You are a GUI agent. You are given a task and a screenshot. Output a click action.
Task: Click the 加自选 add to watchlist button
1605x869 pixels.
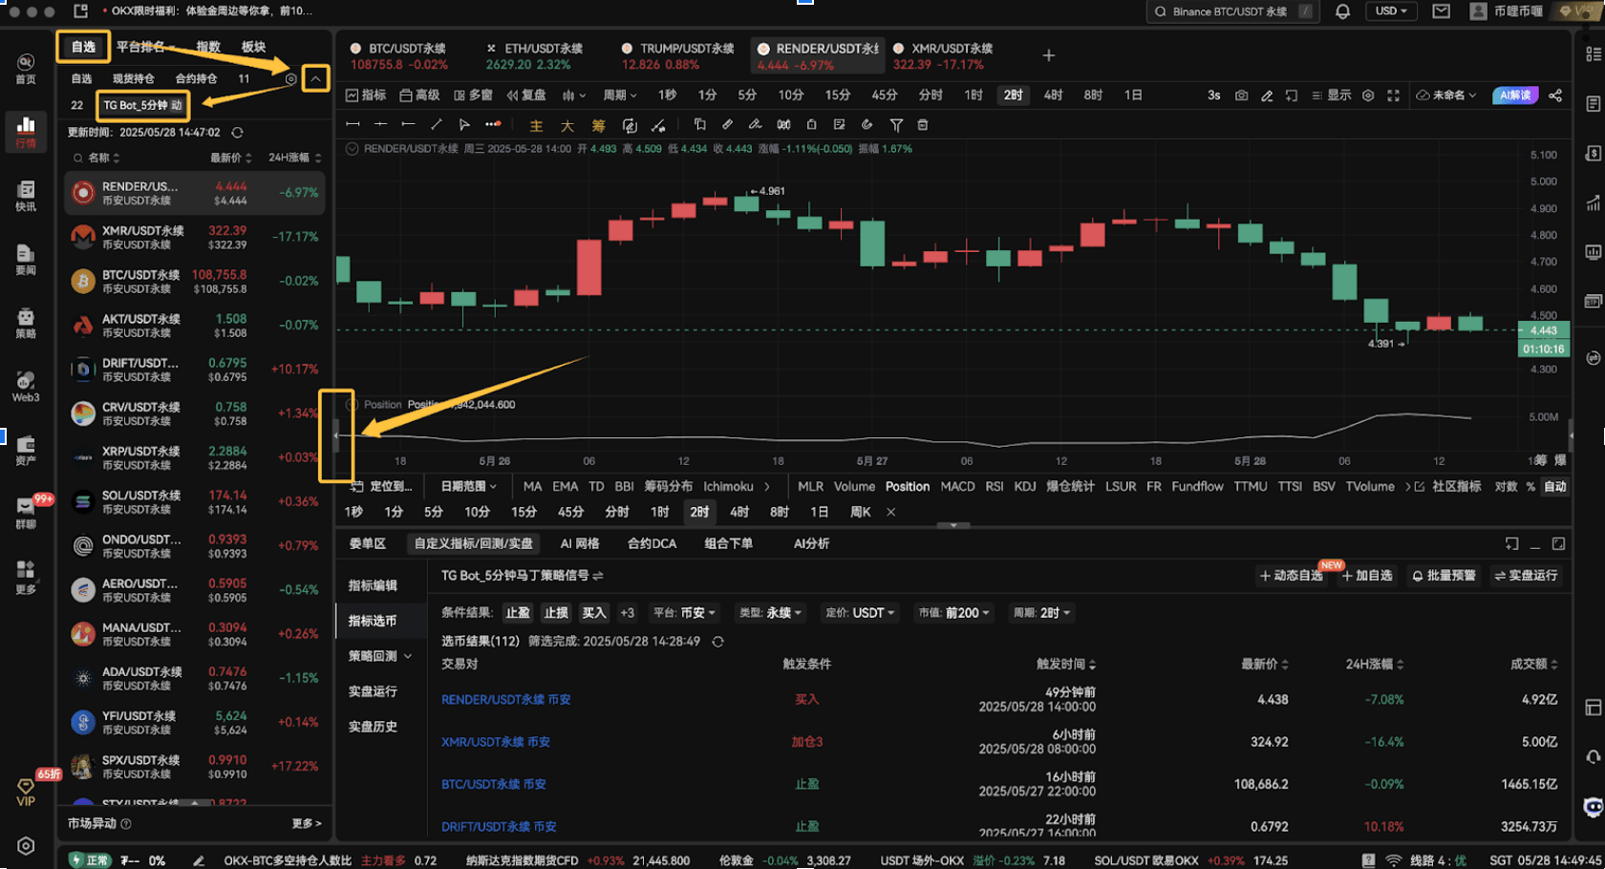click(x=1368, y=576)
